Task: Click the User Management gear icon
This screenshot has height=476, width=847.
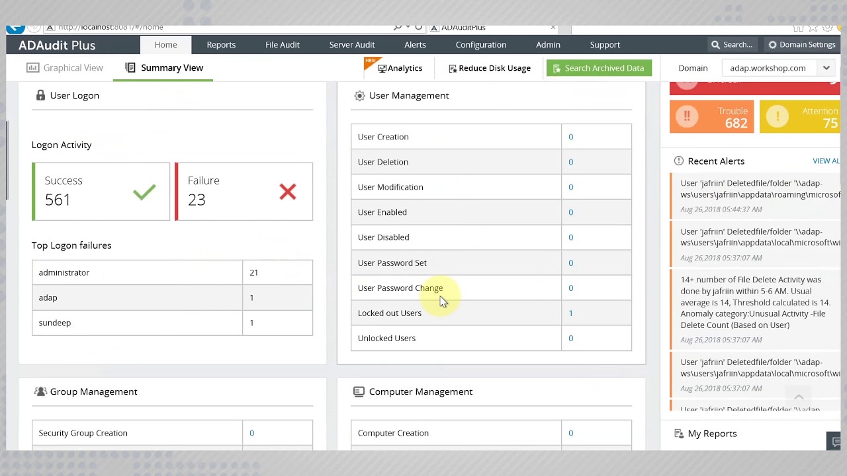Action: coord(359,96)
